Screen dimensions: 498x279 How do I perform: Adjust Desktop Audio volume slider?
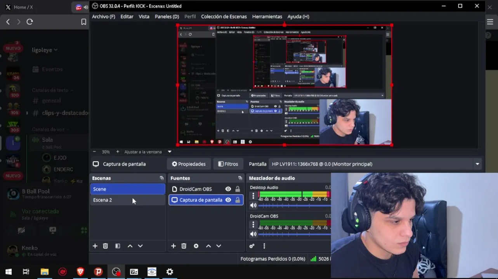[294, 205]
